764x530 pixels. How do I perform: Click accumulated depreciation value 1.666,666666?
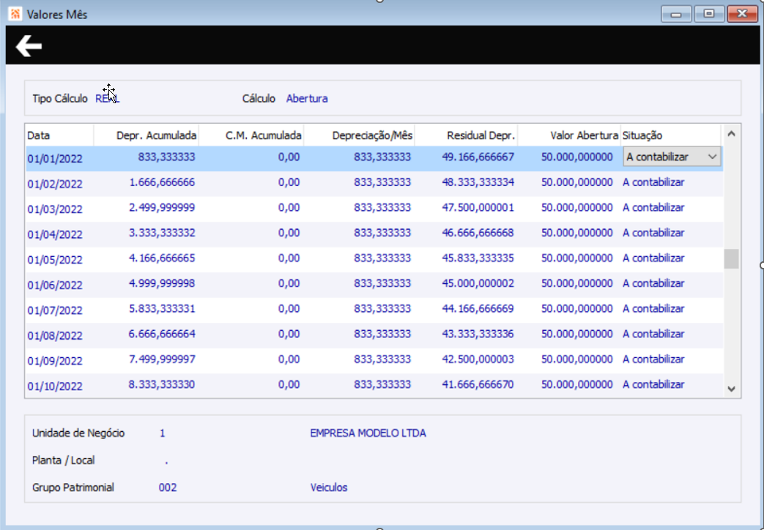coord(162,182)
